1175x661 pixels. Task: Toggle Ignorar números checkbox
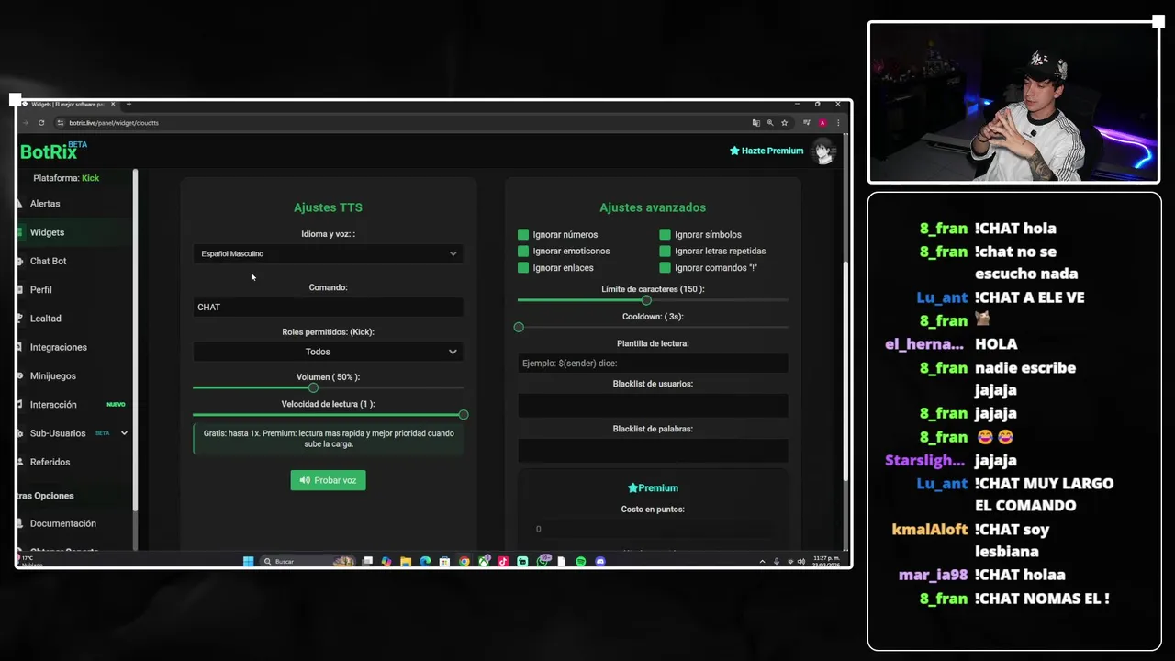click(x=523, y=235)
